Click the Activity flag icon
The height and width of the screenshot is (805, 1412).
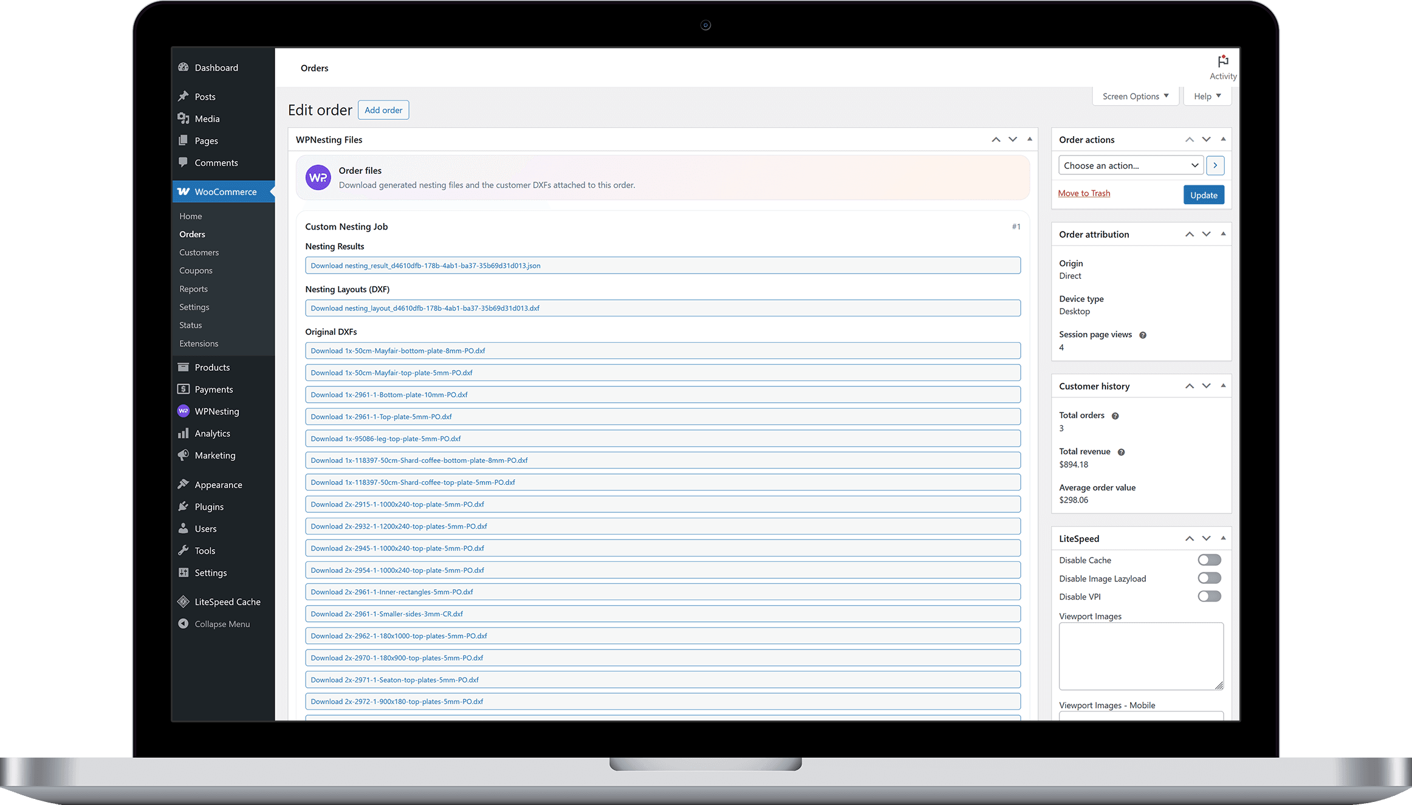click(x=1222, y=61)
